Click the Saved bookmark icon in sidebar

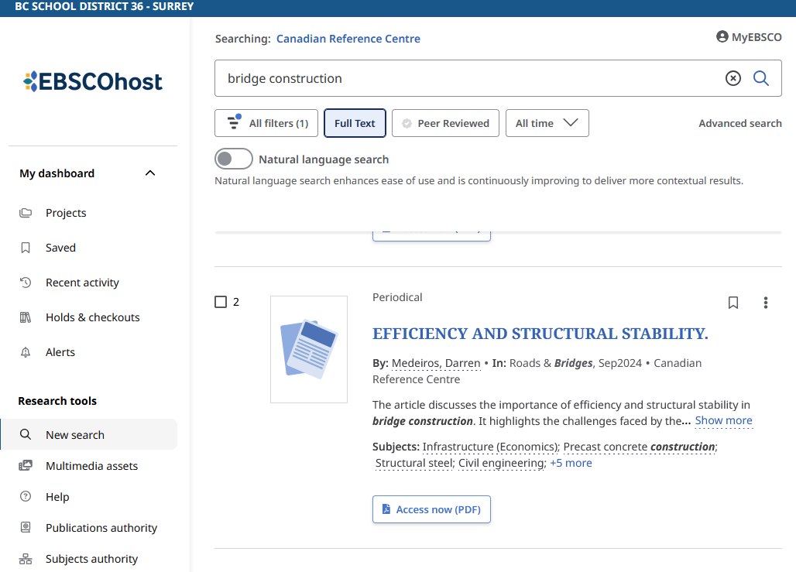pos(26,248)
